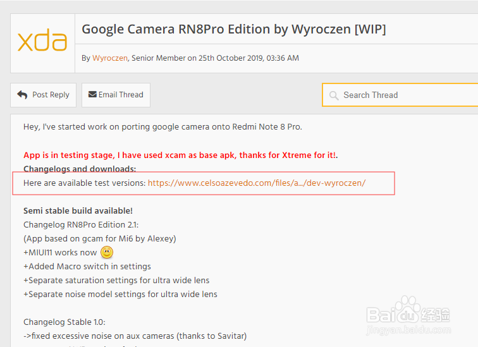Click the Changelog RN8Pro Edition 2.1 line
This screenshot has height=347, width=478.
tap(81, 225)
